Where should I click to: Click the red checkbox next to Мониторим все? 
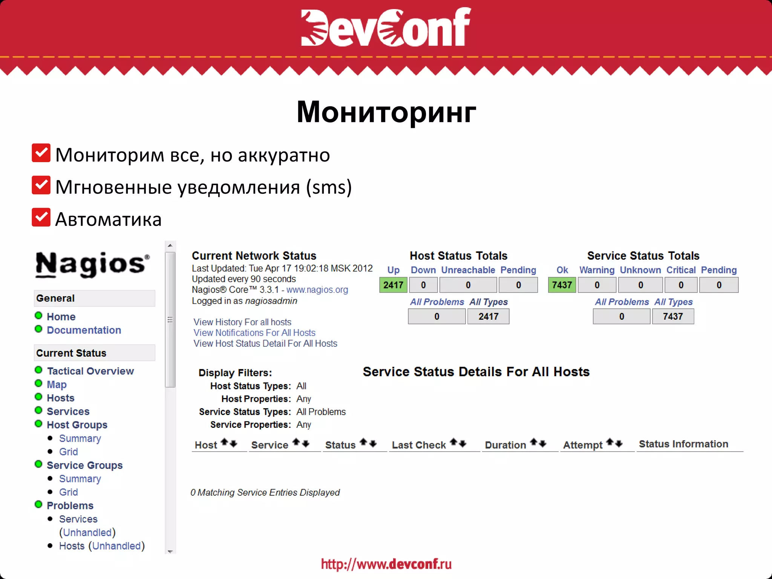point(41,153)
